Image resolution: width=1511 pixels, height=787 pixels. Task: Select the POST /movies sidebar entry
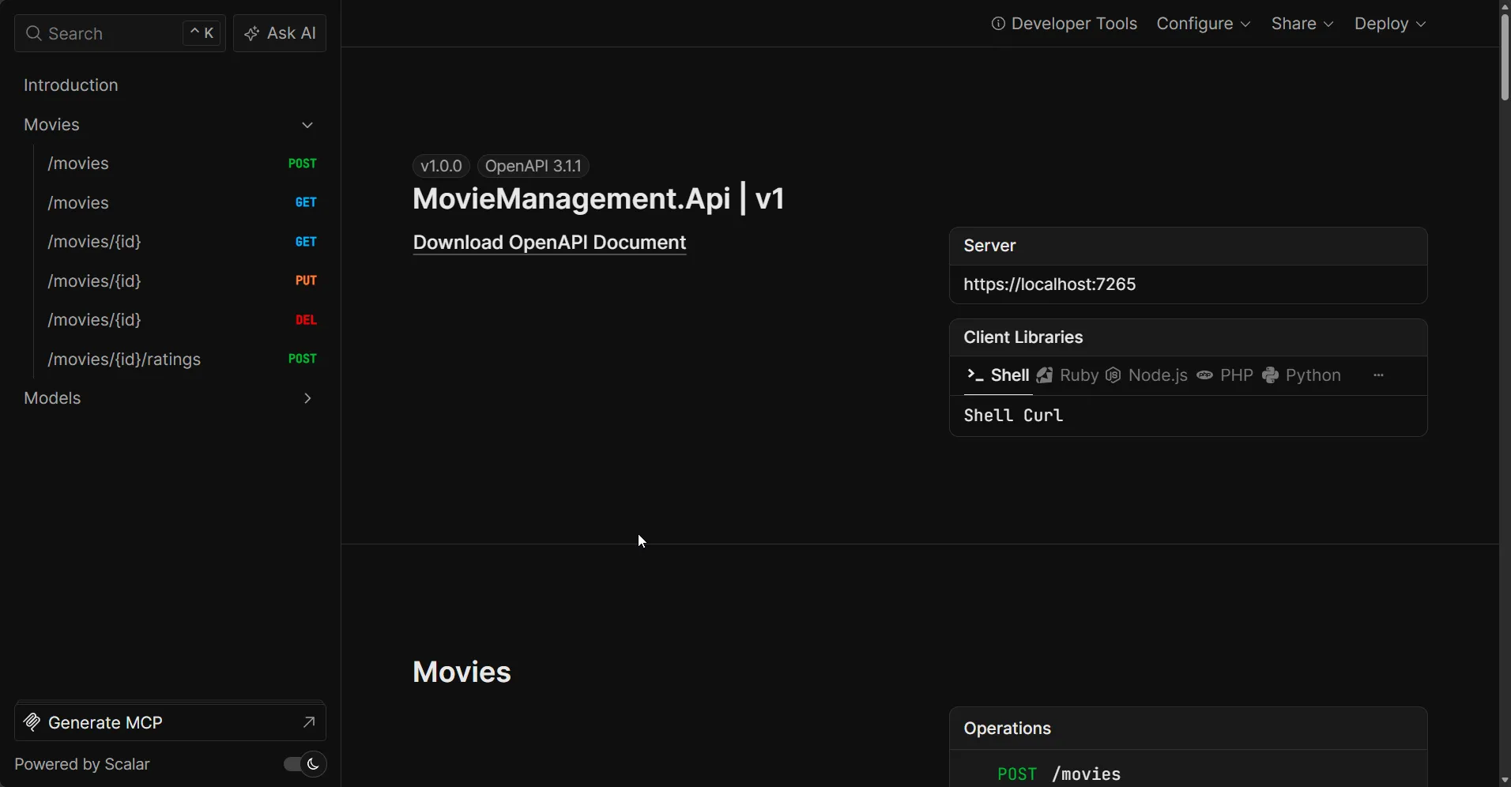click(182, 164)
